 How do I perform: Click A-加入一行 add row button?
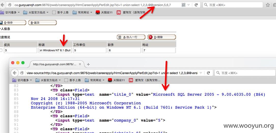[131, 37]
